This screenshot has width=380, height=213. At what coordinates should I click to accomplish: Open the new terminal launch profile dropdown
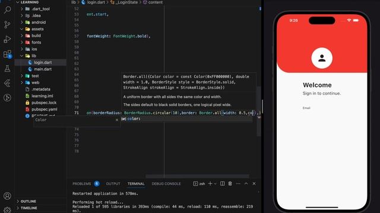coord(215,184)
